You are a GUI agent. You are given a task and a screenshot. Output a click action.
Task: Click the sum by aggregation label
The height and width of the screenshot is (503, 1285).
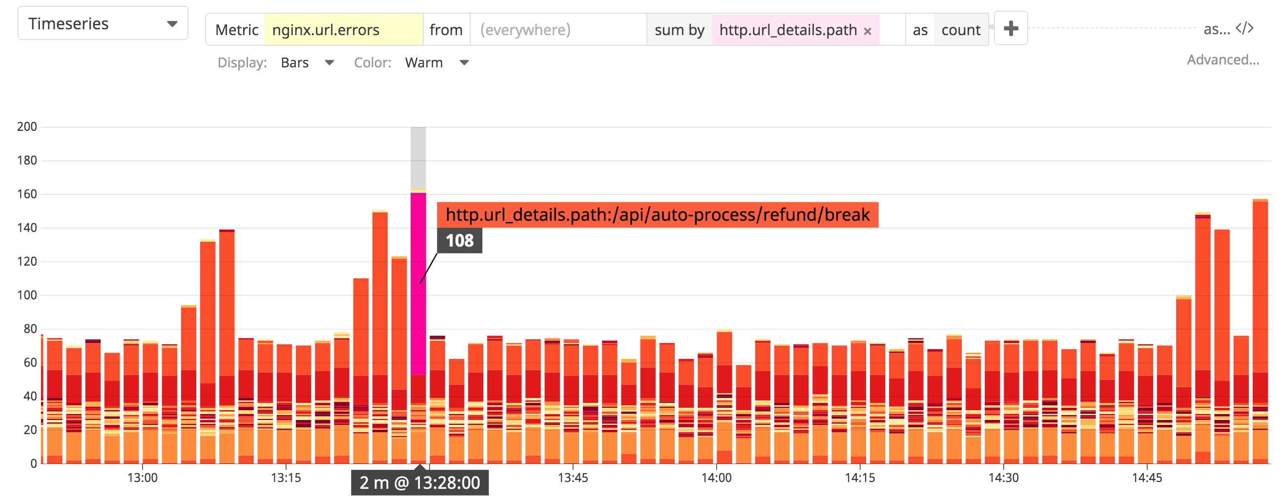[x=679, y=30]
